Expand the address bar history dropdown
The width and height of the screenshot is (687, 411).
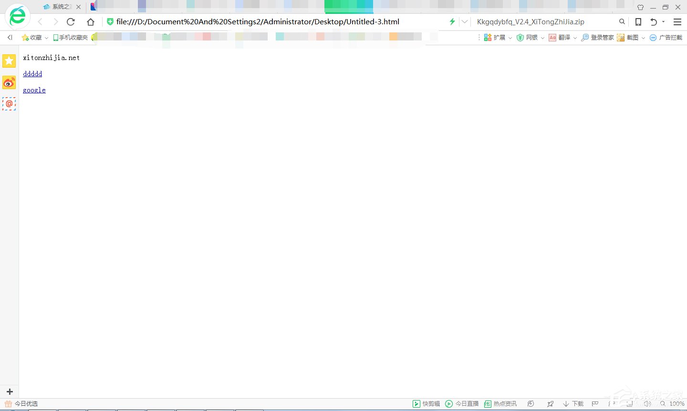point(464,21)
